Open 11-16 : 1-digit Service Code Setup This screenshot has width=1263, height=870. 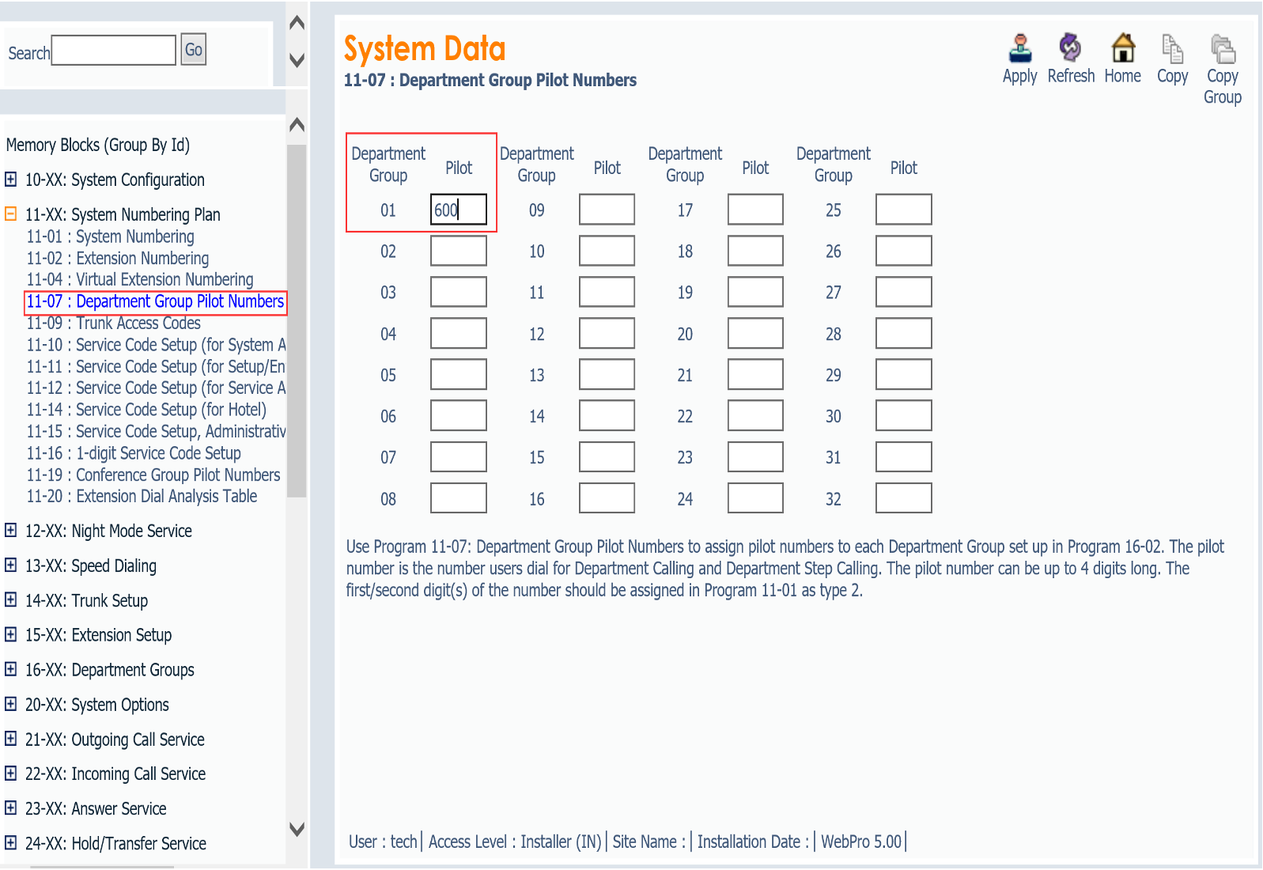134,453
